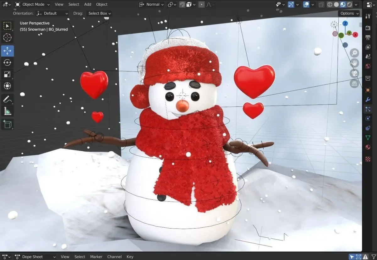Open the Modifiers wrench tab
Viewport: 377px width, 260px height.
tap(368, 100)
